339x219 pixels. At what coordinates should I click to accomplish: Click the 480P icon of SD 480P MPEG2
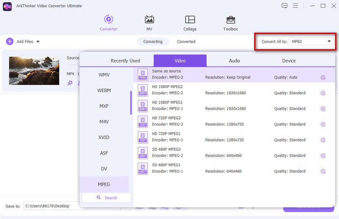(143, 153)
